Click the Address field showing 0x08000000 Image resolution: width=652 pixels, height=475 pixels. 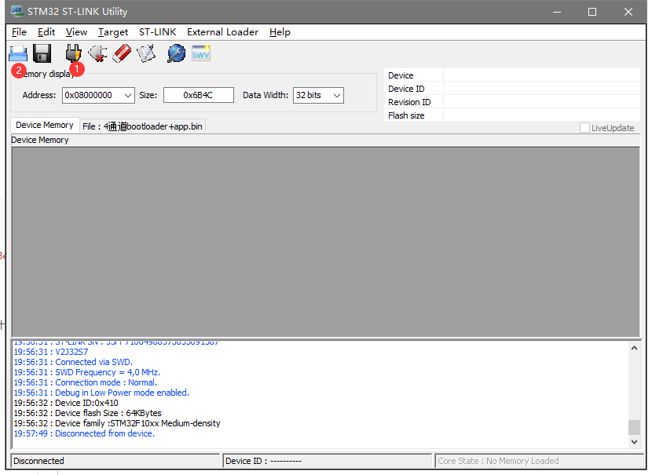tap(98, 95)
